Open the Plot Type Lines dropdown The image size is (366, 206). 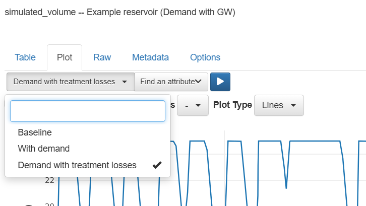tap(279, 105)
